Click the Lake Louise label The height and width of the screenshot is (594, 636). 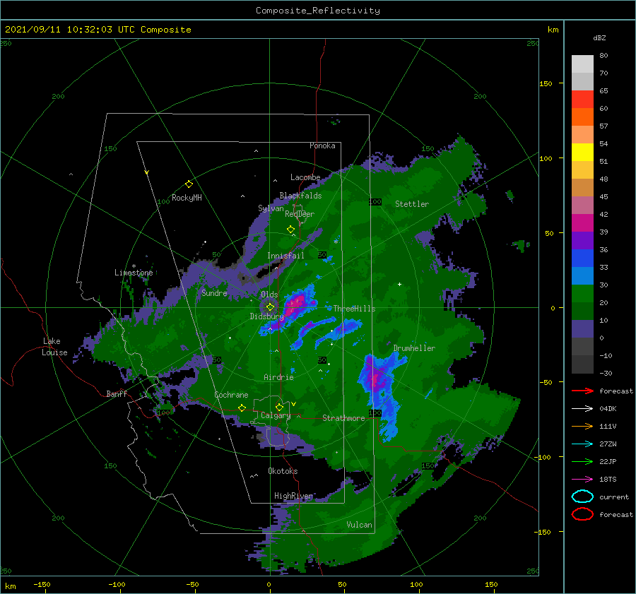pyautogui.click(x=54, y=347)
